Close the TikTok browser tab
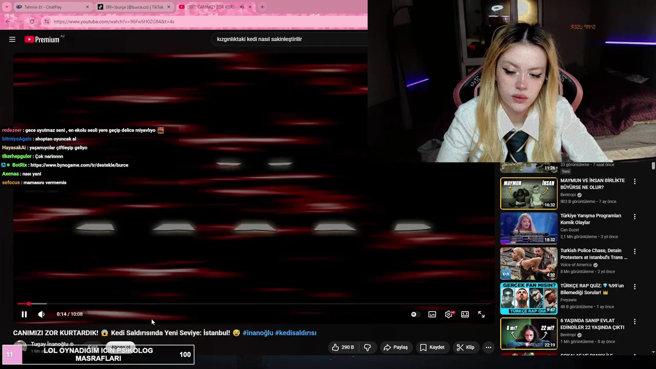Image resolution: width=656 pixels, height=369 pixels. (169, 7)
